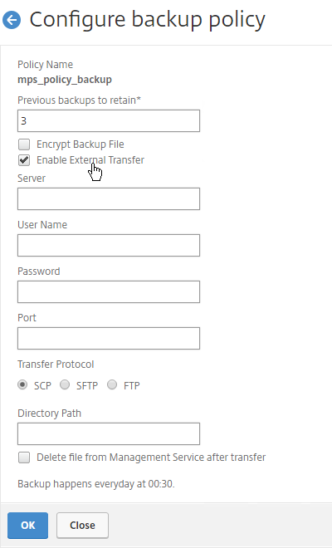This screenshot has width=332, height=548.
Task: Confirm with the OK button
Action: tap(28, 526)
